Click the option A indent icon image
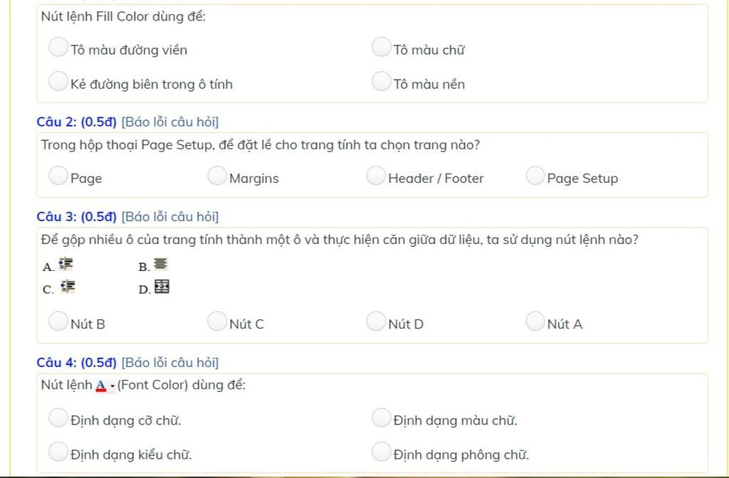729x478 pixels. click(x=66, y=265)
